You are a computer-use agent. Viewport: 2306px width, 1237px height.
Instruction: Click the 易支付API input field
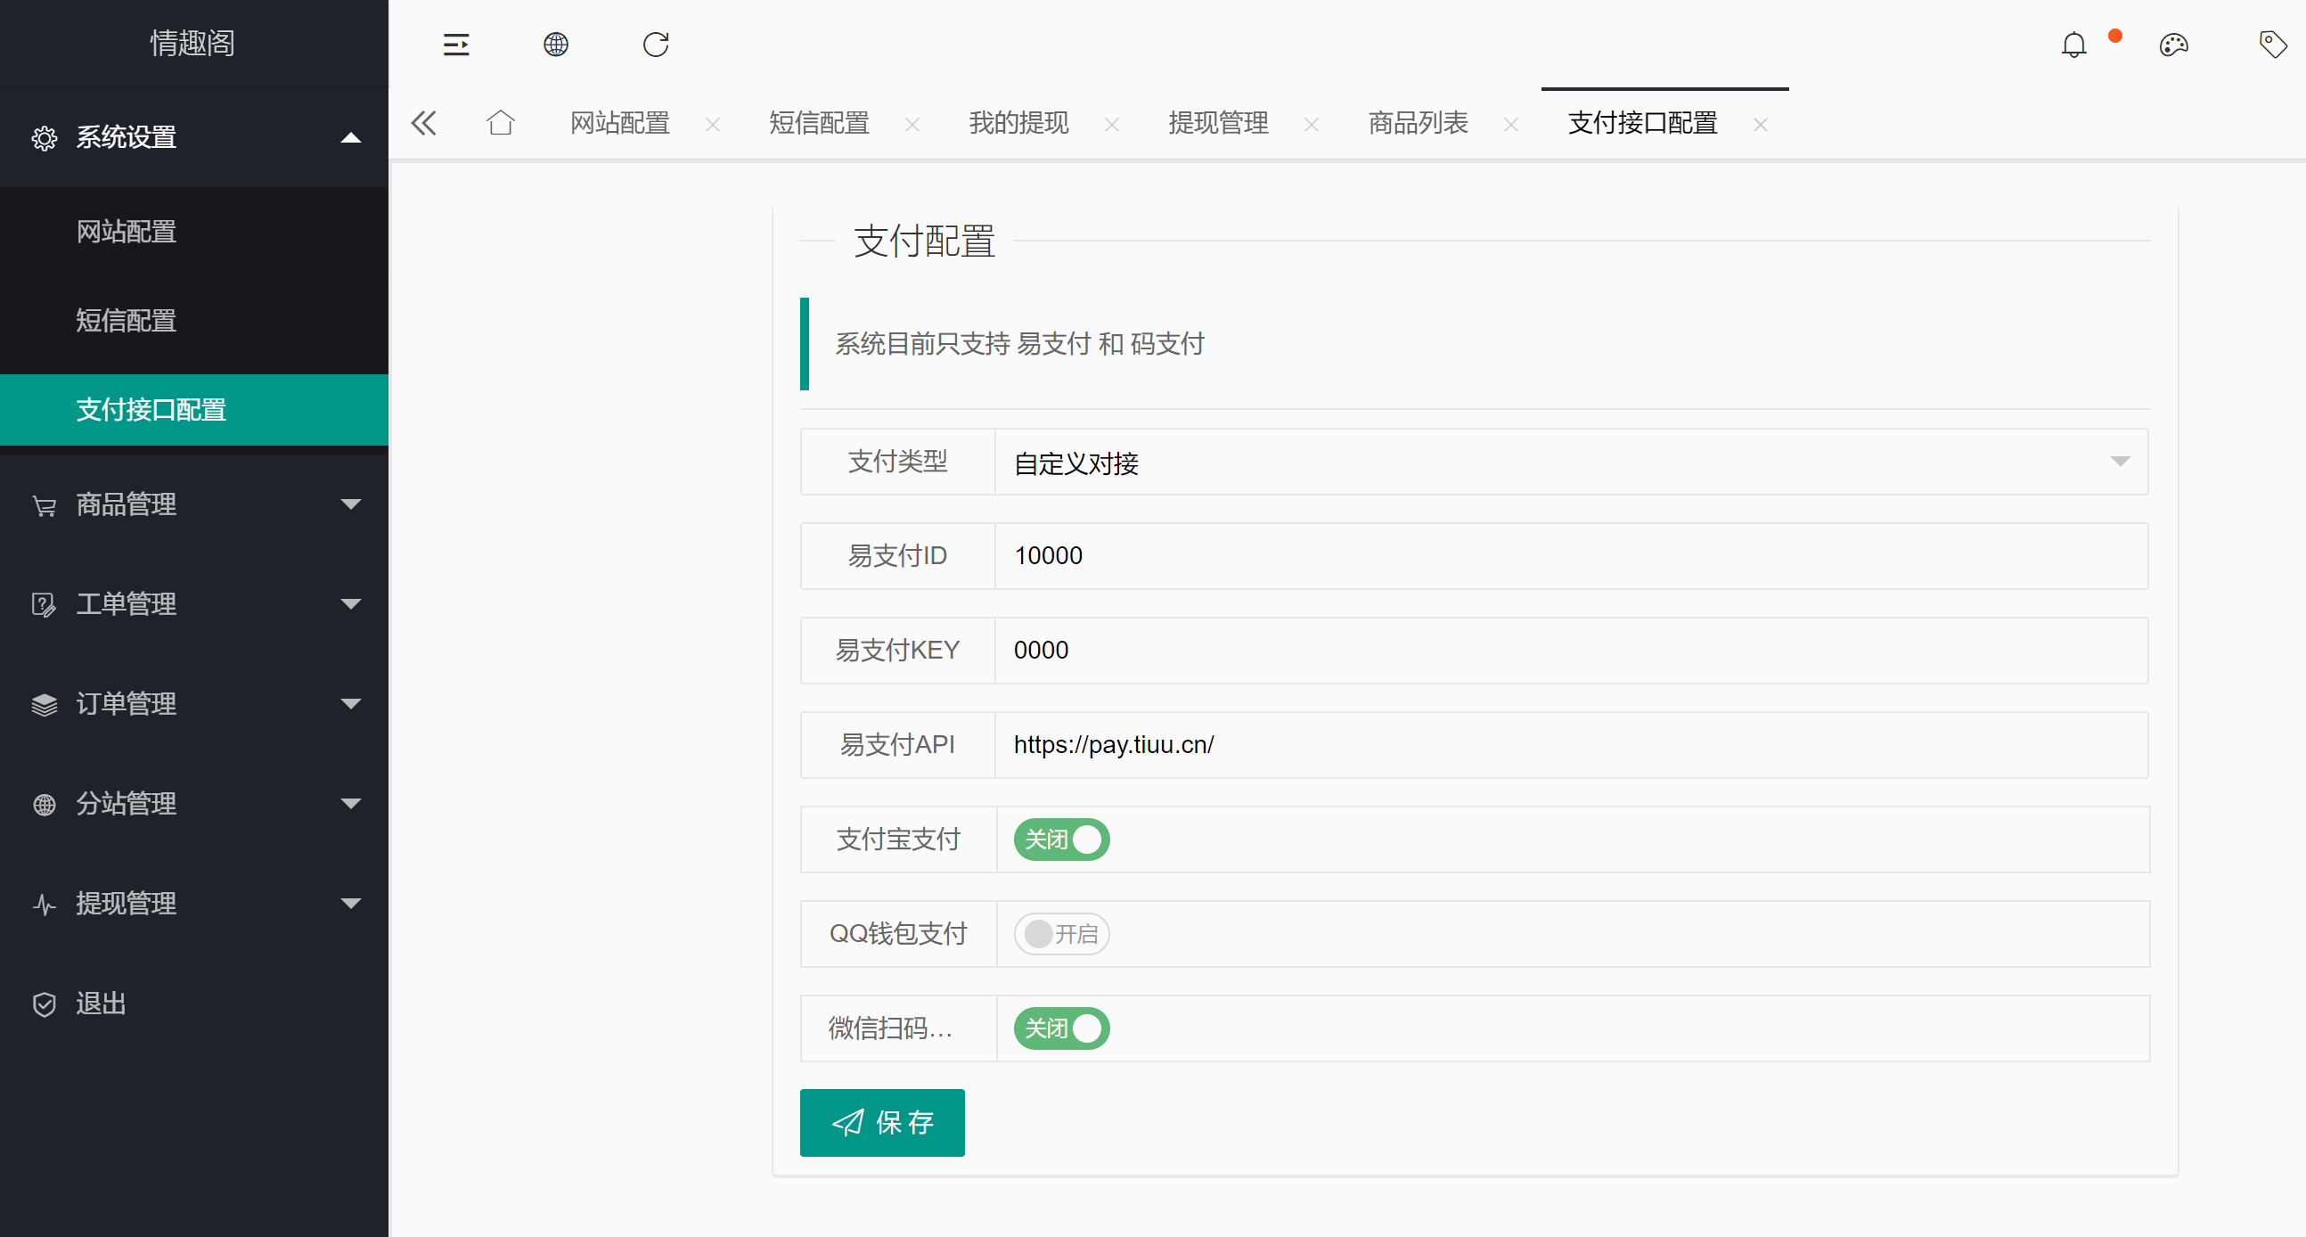pyautogui.click(x=1522, y=745)
